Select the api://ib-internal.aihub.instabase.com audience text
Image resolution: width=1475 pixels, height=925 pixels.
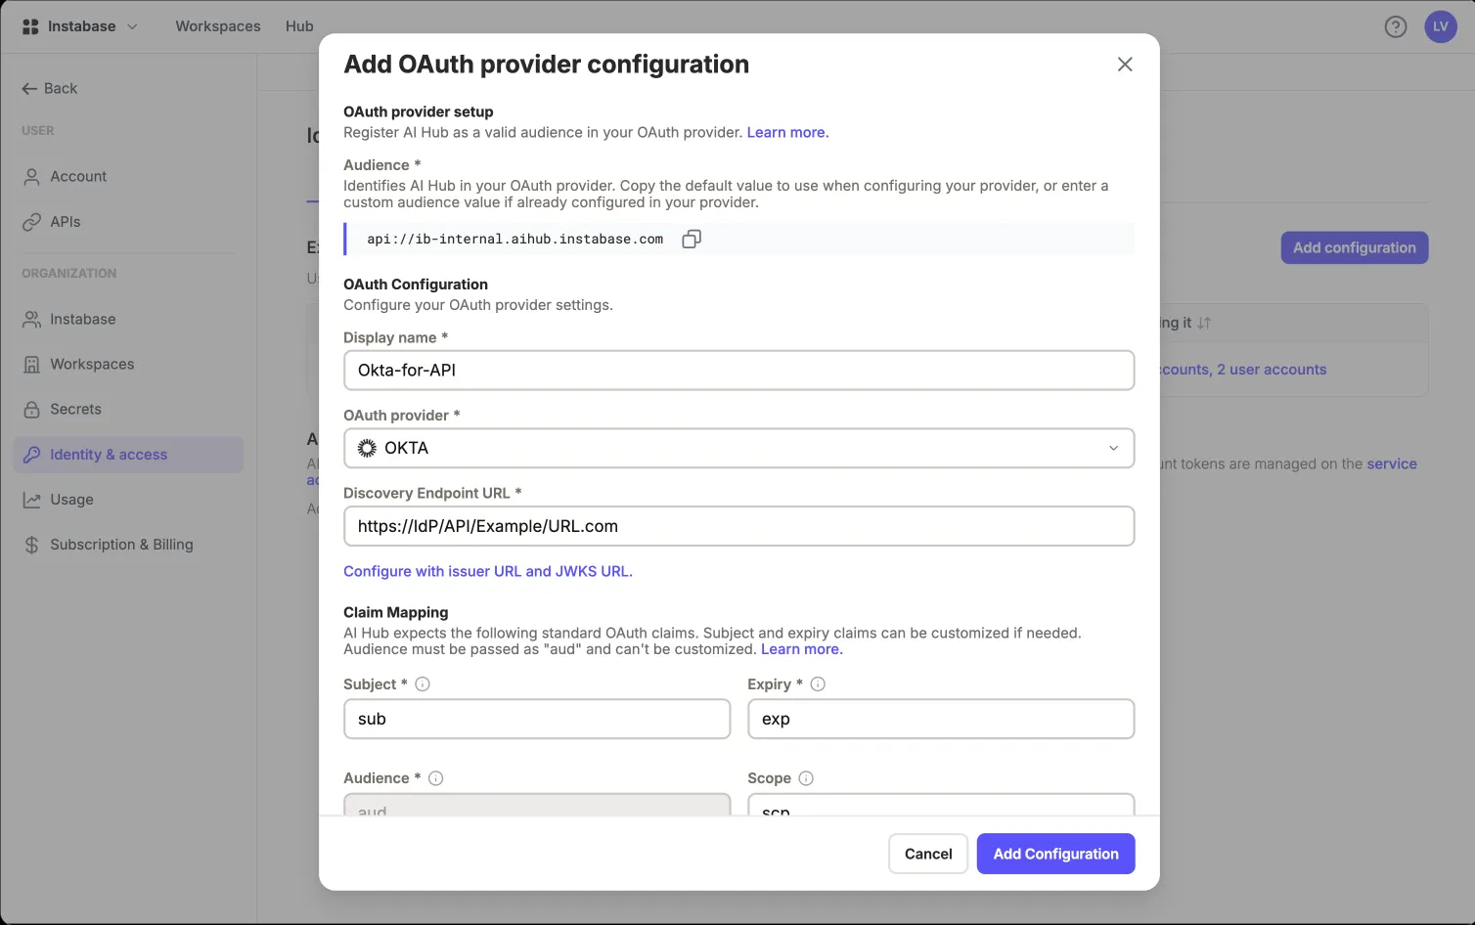515,240
